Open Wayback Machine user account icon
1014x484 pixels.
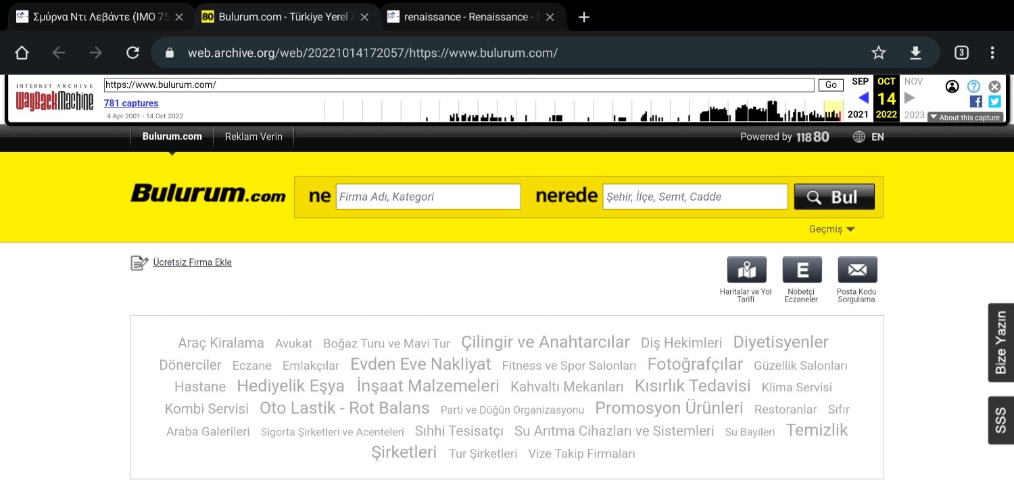coord(952,86)
